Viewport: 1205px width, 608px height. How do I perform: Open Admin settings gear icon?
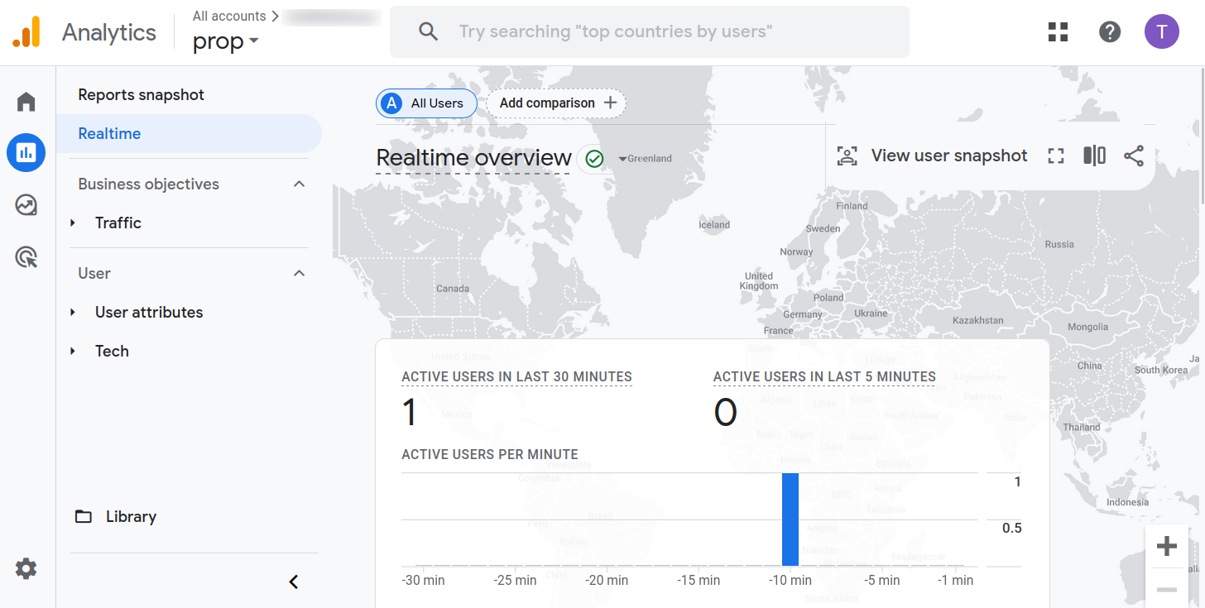(x=26, y=569)
